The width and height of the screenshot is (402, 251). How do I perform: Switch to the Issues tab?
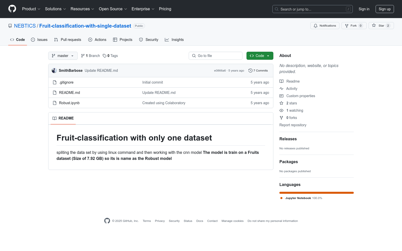point(39,40)
